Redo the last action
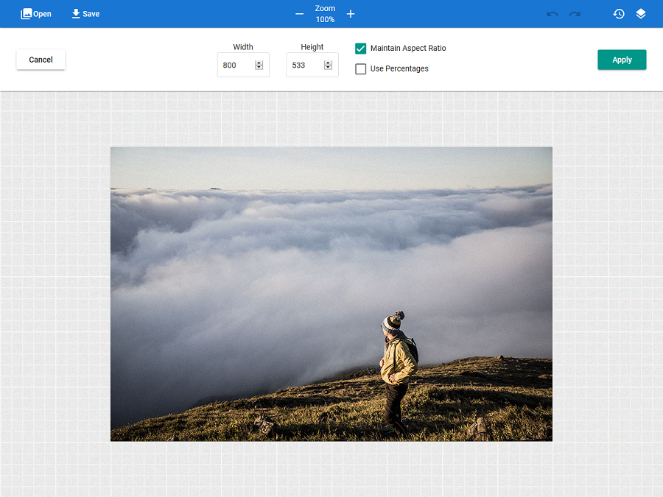663x497 pixels. tap(574, 13)
